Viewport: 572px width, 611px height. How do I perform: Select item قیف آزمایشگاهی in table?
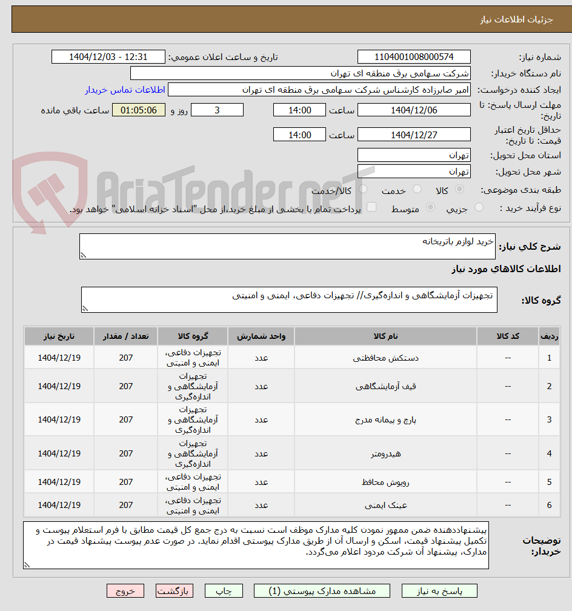tap(385, 386)
